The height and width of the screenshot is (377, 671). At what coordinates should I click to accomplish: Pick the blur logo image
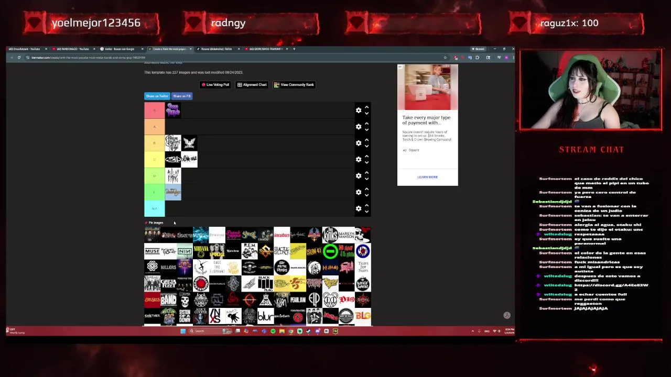pos(265,316)
